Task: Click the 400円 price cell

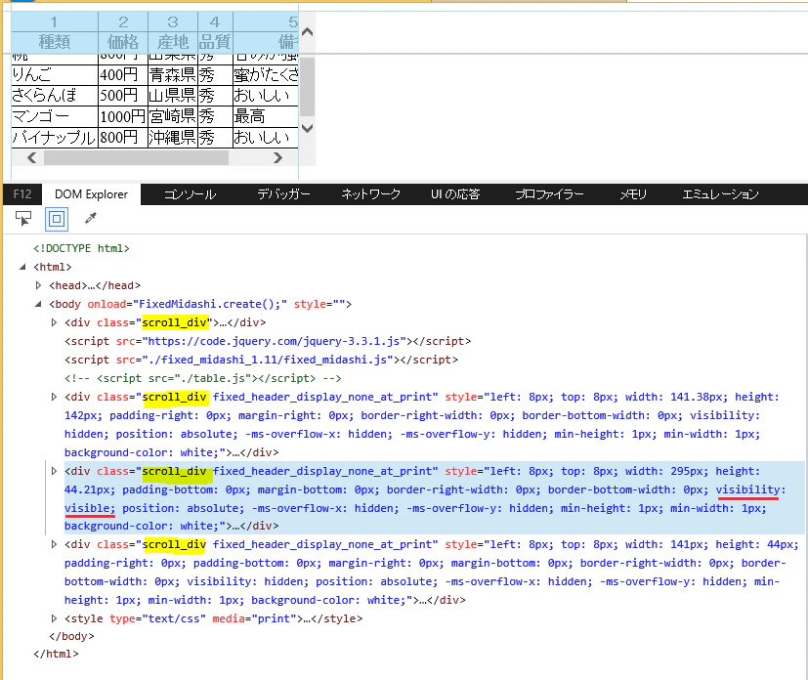Action: (x=123, y=75)
